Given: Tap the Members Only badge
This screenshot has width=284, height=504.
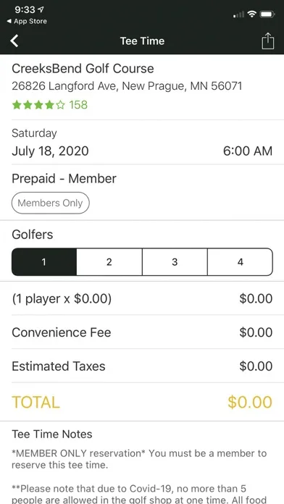Looking at the screenshot, I should tap(51, 203).
